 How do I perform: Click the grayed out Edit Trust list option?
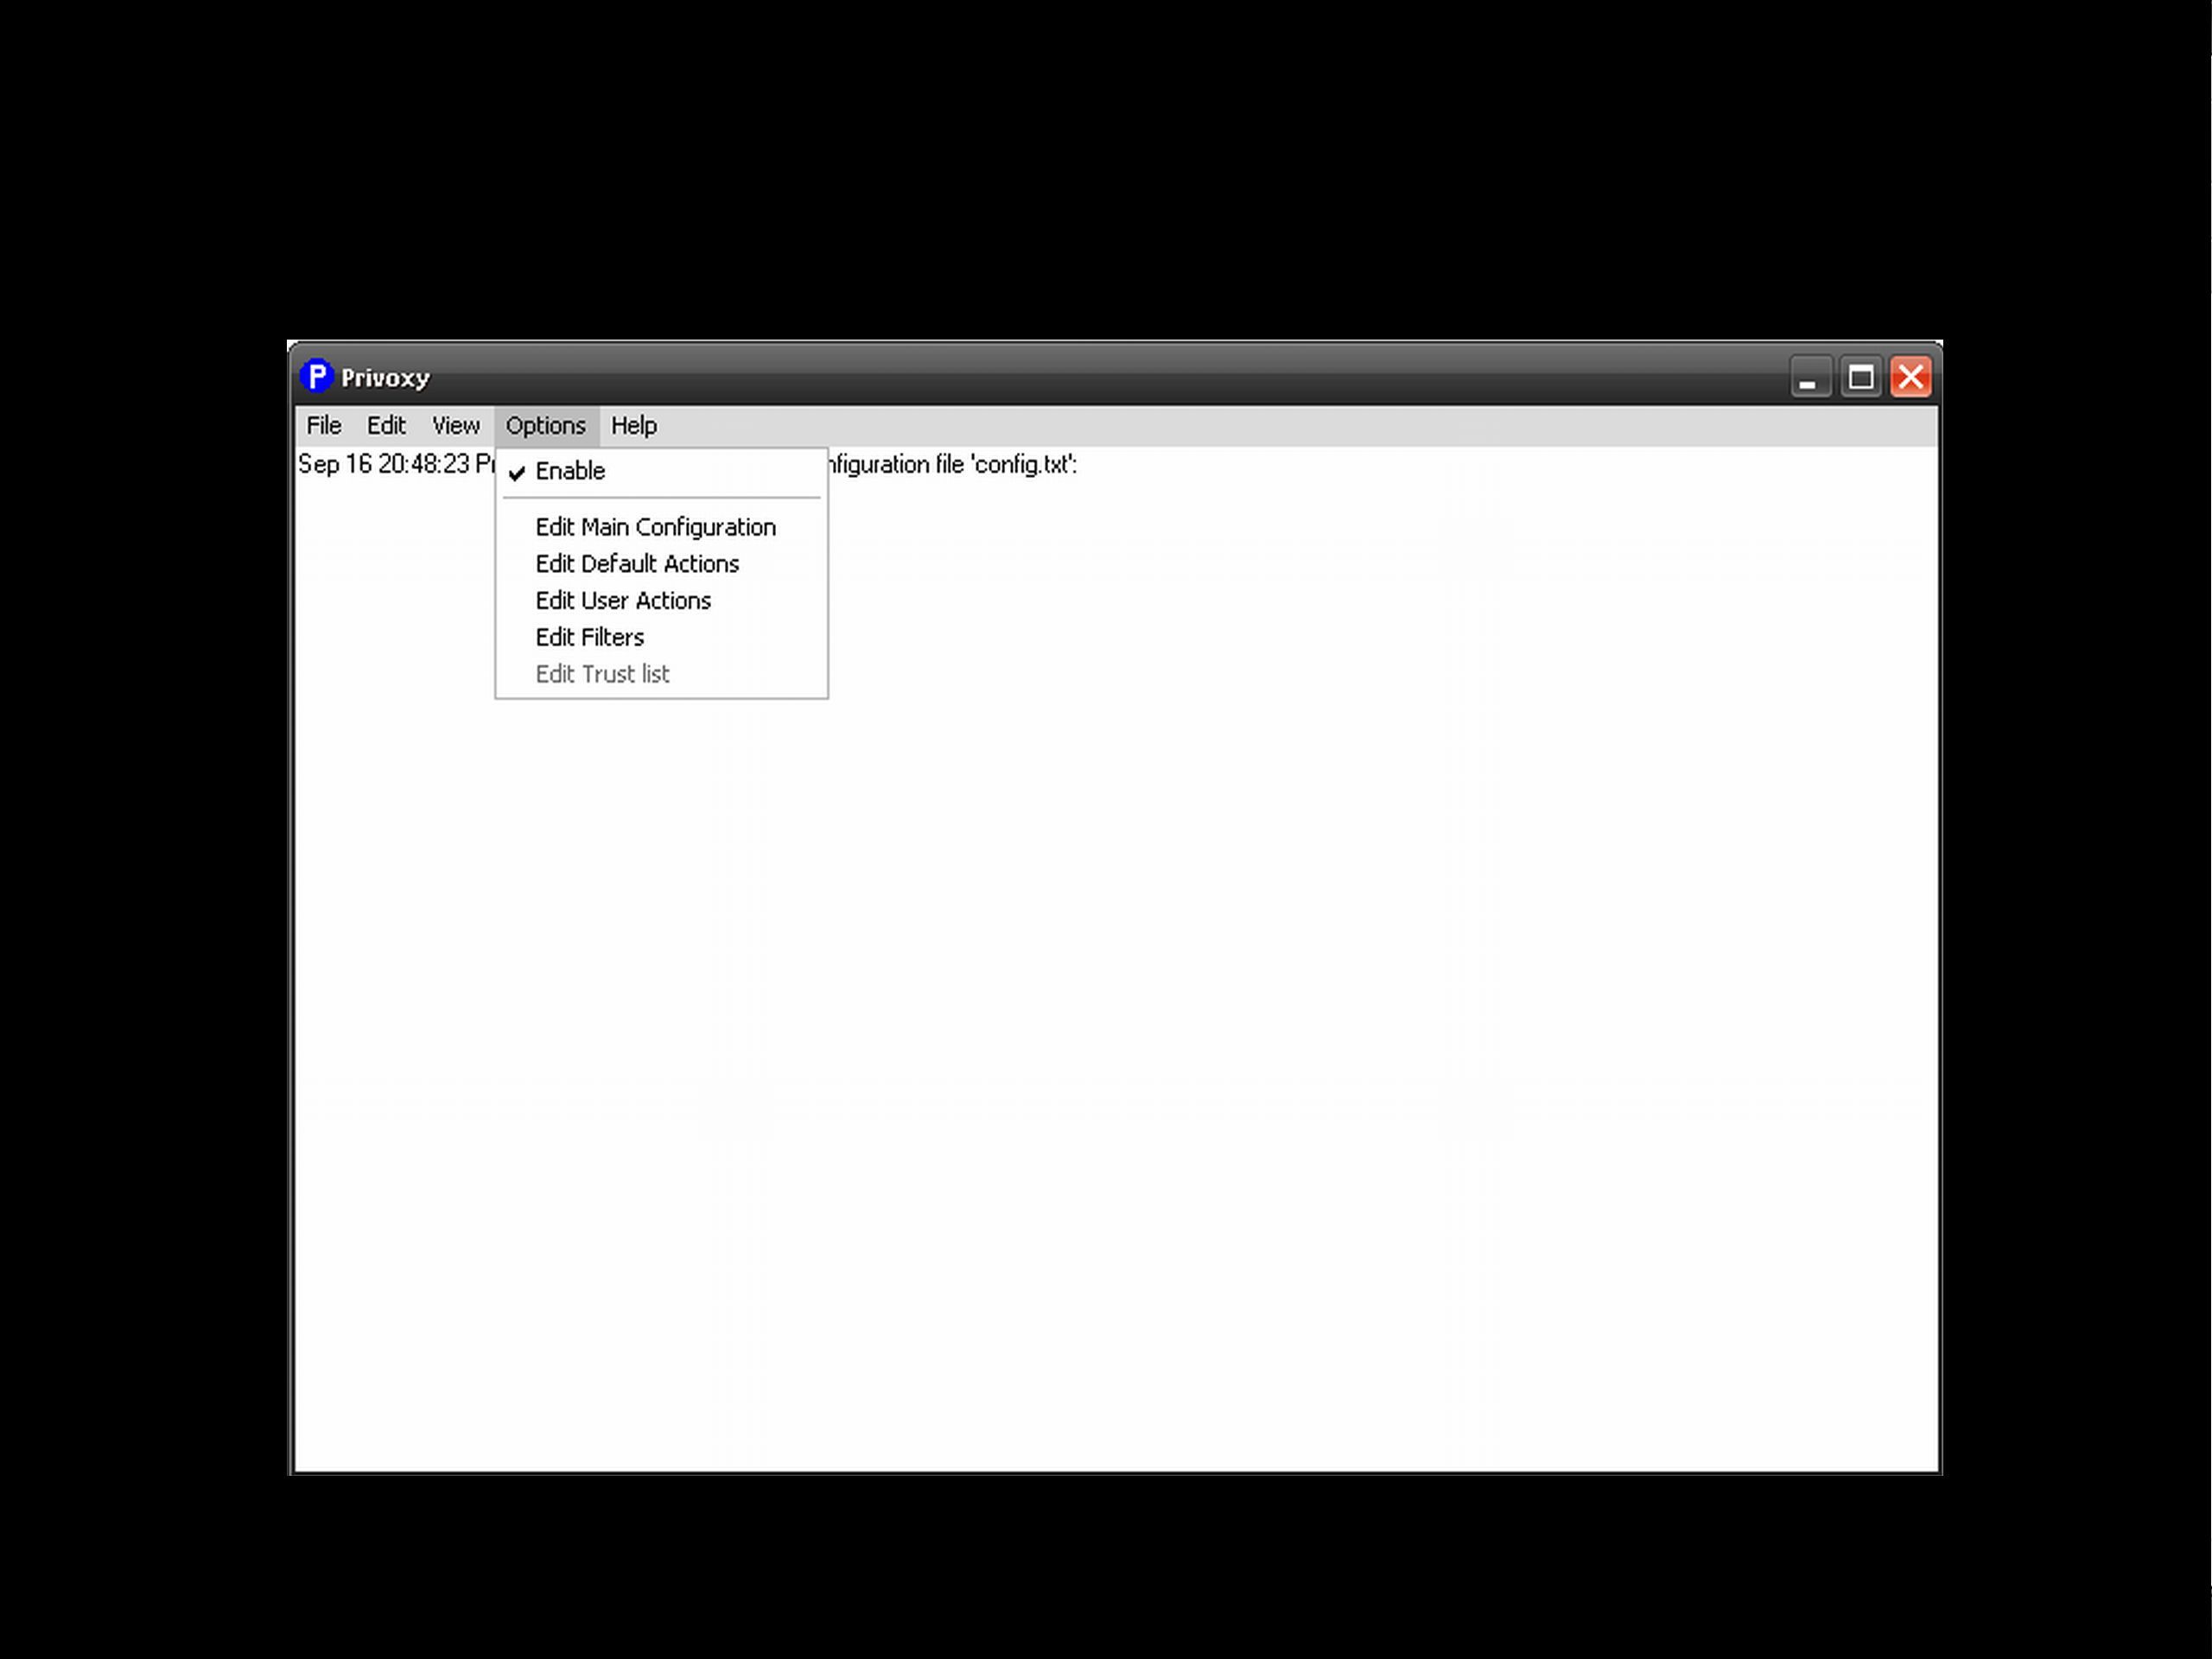point(602,672)
